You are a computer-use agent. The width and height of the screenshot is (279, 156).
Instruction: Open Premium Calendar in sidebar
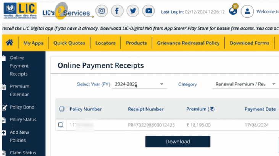pyautogui.click(x=19, y=90)
